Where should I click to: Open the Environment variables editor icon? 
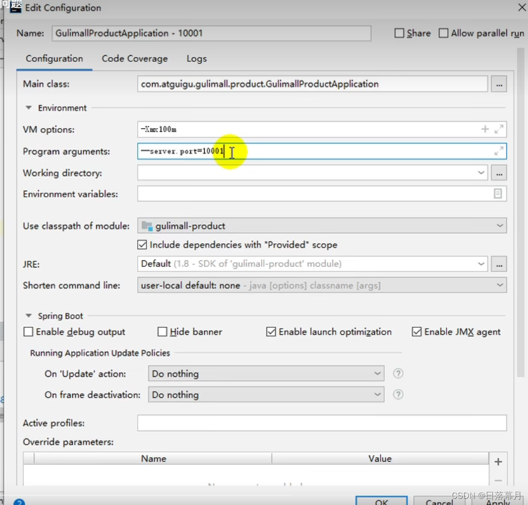pyautogui.click(x=498, y=194)
